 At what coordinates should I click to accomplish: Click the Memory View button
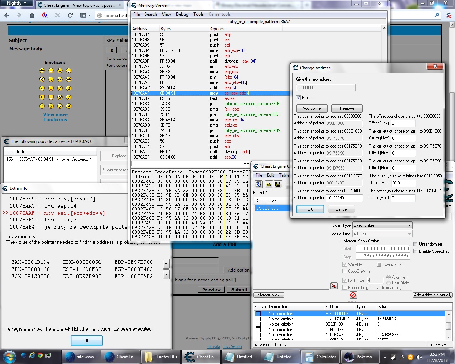(269, 295)
